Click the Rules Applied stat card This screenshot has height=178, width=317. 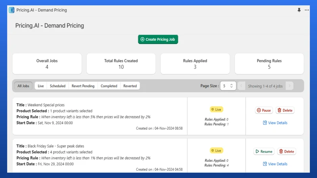(195, 64)
